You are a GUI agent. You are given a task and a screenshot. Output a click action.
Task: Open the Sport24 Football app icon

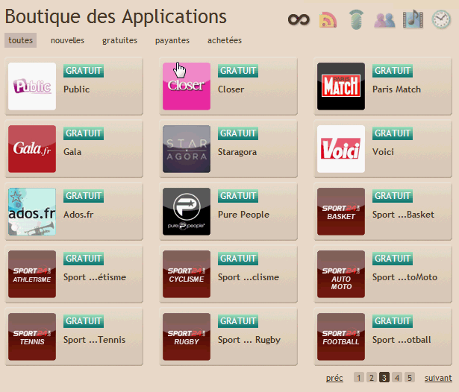[x=341, y=336]
